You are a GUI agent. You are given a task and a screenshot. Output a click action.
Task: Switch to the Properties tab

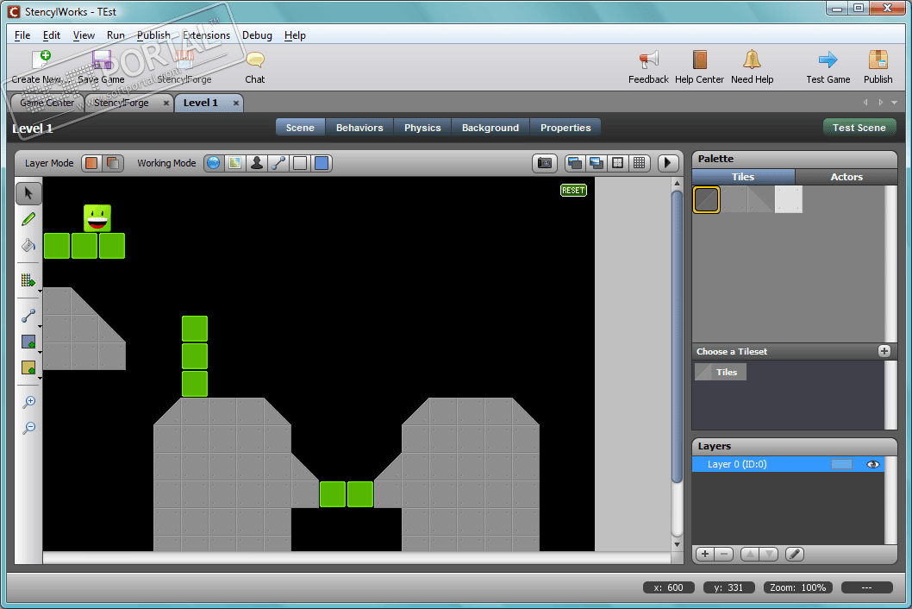pos(565,128)
